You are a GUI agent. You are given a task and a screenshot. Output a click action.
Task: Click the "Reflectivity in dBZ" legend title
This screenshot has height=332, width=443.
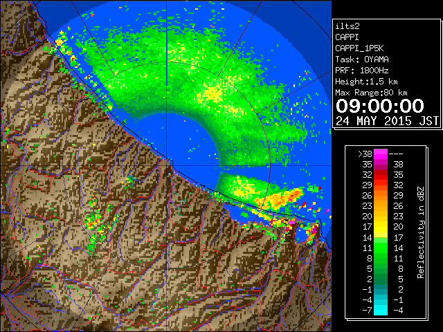pyautogui.click(x=421, y=232)
